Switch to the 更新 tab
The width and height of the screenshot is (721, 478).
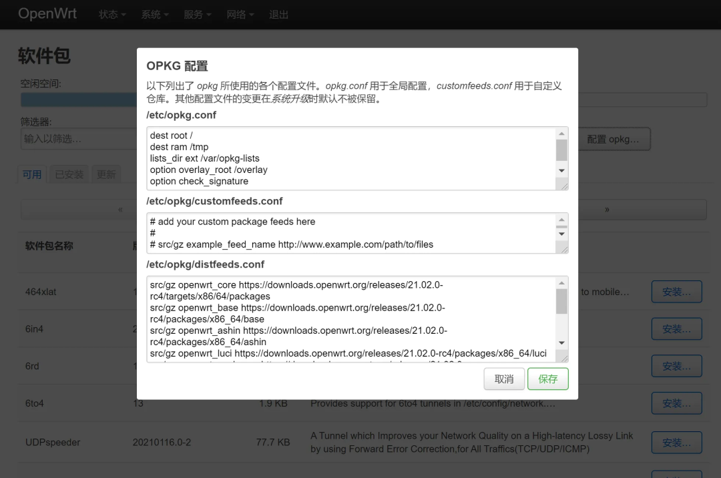pyautogui.click(x=106, y=174)
